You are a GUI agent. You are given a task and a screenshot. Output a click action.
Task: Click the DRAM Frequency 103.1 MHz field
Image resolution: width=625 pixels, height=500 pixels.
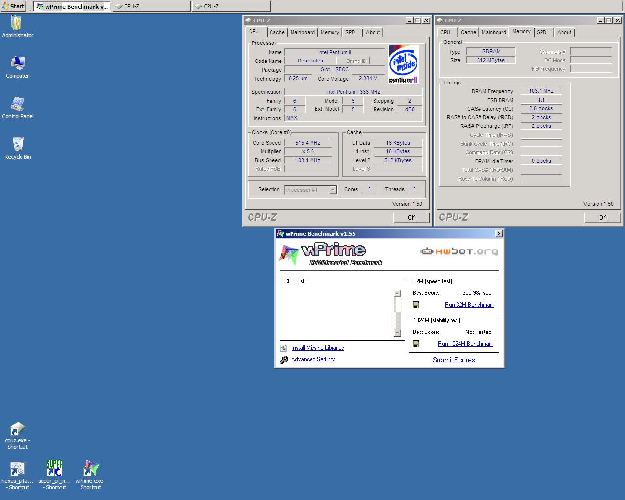(541, 91)
